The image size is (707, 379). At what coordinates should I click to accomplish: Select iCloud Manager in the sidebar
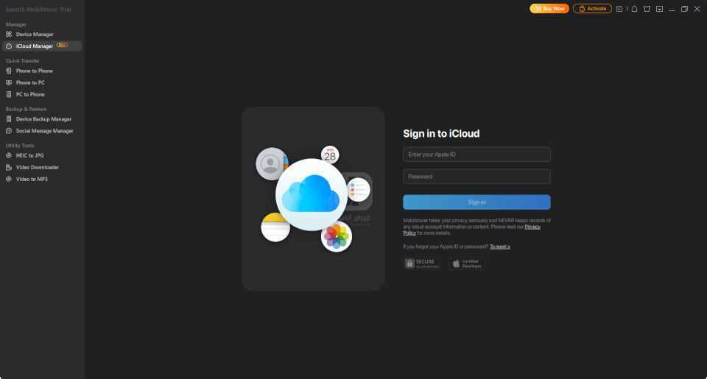[x=35, y=46]
